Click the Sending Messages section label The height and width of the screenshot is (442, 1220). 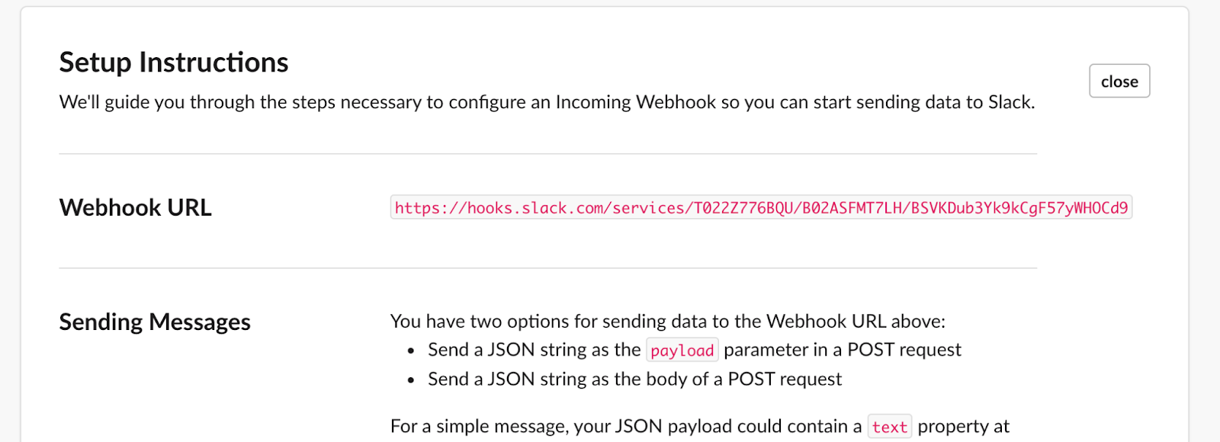tap(155, 322)
